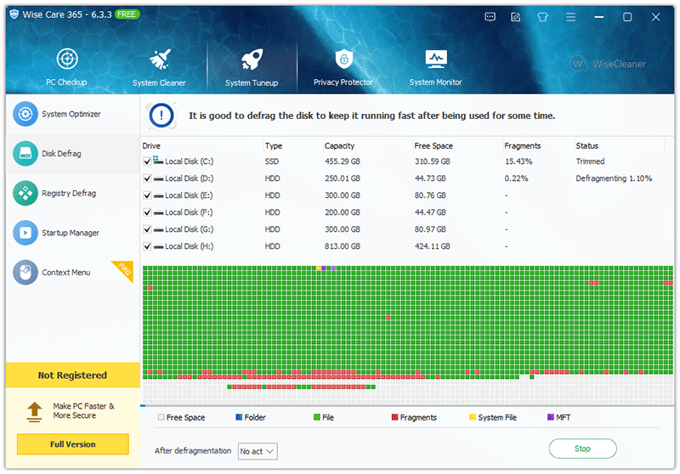Open the skin (shirt) icon in title bar
This screenshot has width=680, height=474.
point(542,17)
